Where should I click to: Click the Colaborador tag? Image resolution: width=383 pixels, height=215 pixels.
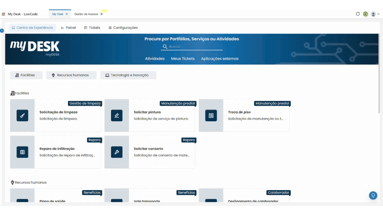click(x=278, y=192)
